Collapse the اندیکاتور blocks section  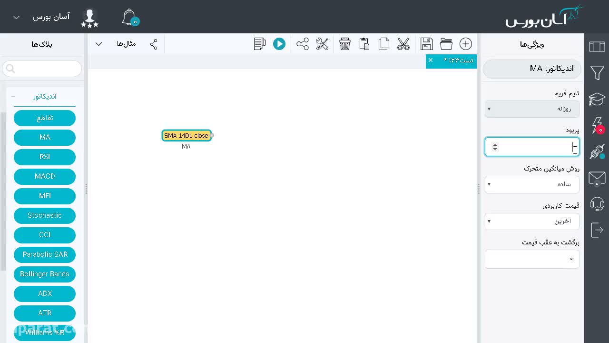tap(13, 96)
